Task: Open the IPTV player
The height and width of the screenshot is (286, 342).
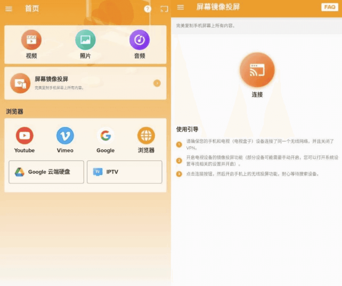Action: 124,172
